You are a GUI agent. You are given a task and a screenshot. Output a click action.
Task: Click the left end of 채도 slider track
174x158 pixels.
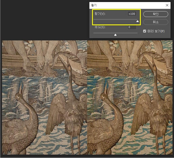point(94,33)
